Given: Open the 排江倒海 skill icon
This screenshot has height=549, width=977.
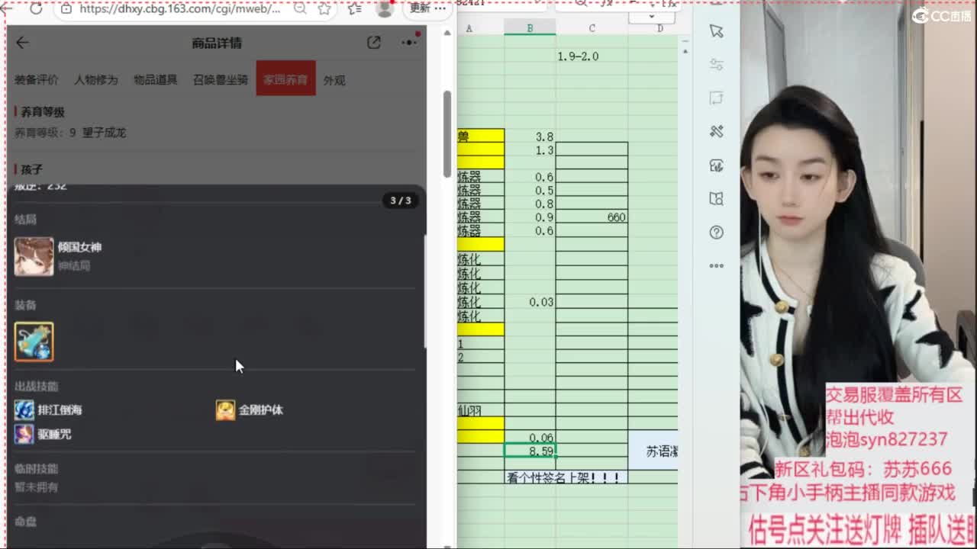Looking at the screenshot, I should 24,410.
